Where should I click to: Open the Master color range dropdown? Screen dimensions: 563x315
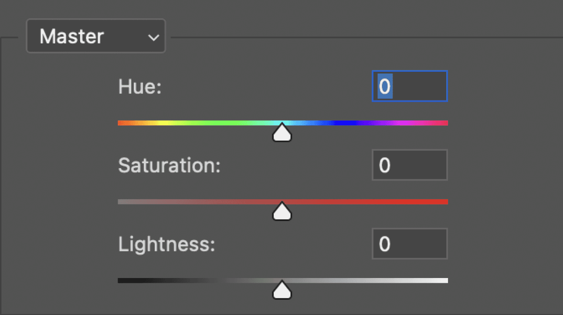tap(96, 37)
